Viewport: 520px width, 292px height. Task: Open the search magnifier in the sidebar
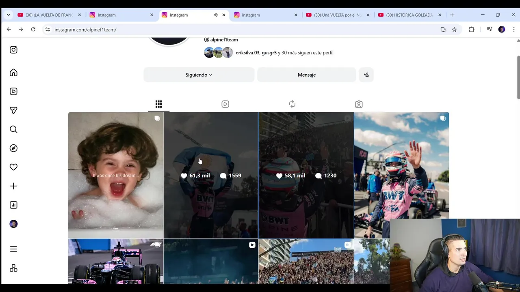coord(13,129)
